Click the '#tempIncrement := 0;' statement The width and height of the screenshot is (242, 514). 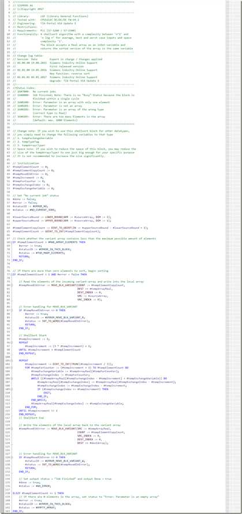click(x=28, y=177)
